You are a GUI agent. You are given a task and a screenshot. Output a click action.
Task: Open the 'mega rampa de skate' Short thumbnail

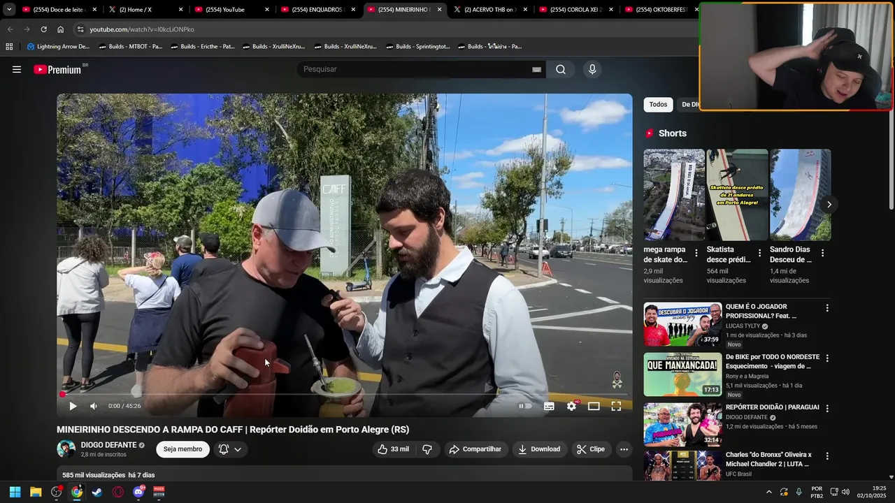pos(674,195)
